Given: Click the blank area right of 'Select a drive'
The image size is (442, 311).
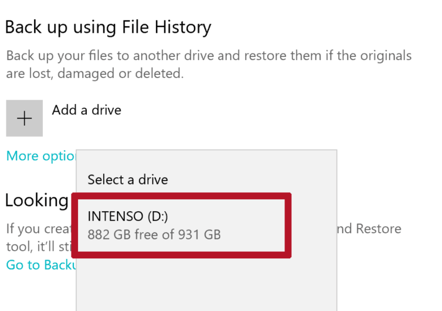Looking at the screenshot, I should 250,179.
